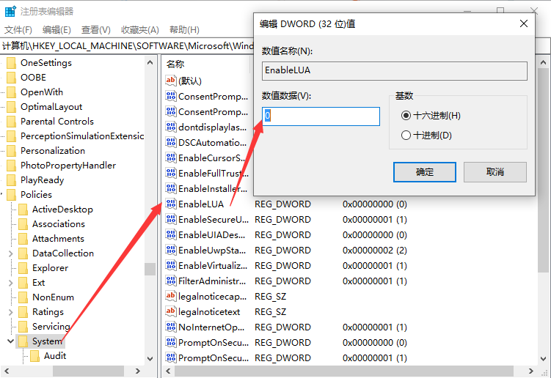Click the Audit subfolder icon
The width and height of the screenshot is (551, 378).
[x=34, y=356]
